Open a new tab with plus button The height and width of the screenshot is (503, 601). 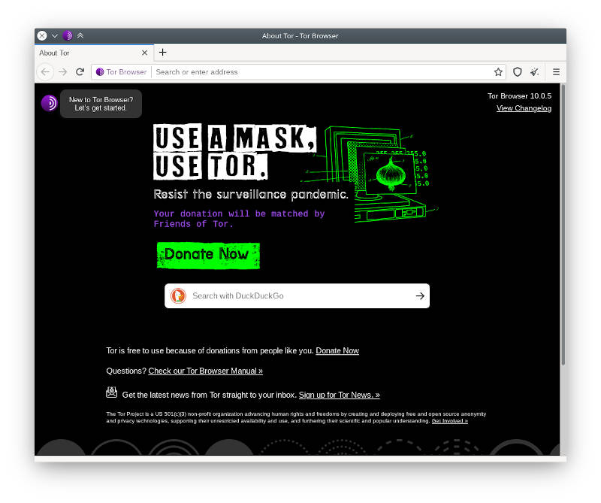(162, 52)
